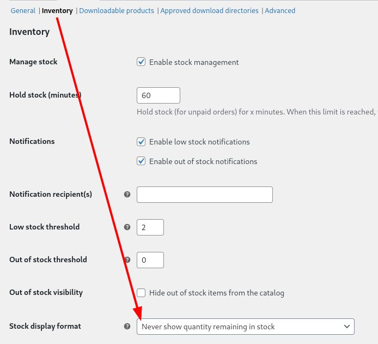This screenshot has height=344, width=378.
Task: Uncheck Enable out of stock notifications
Action: pyautogui.click(x=141, y=161)
